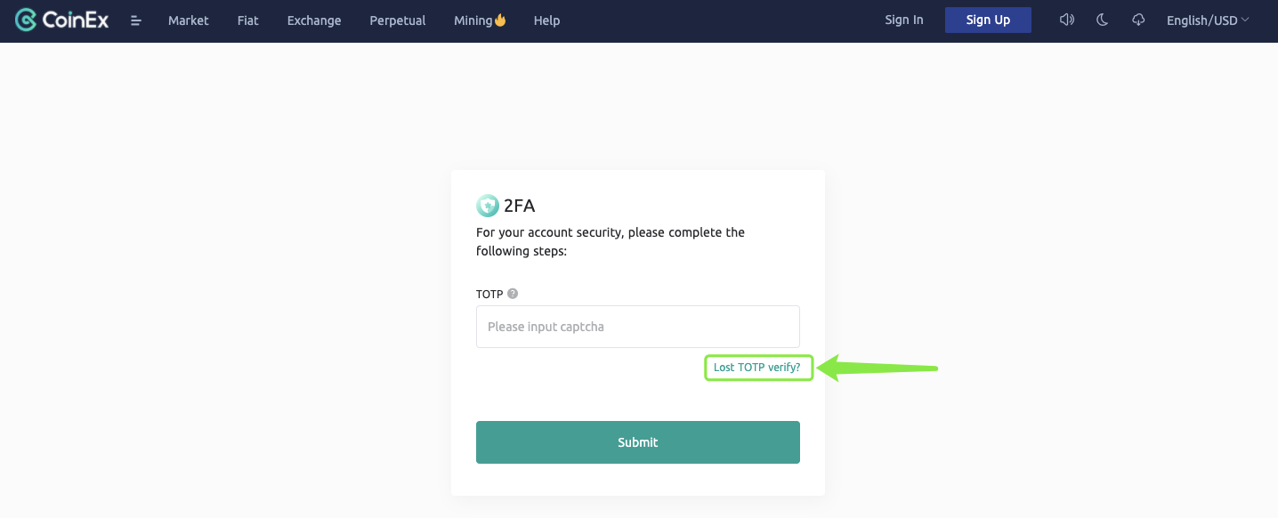Click the speaker announcements icon
This screenshot has width=1278, height=518.
(1066, 20)
